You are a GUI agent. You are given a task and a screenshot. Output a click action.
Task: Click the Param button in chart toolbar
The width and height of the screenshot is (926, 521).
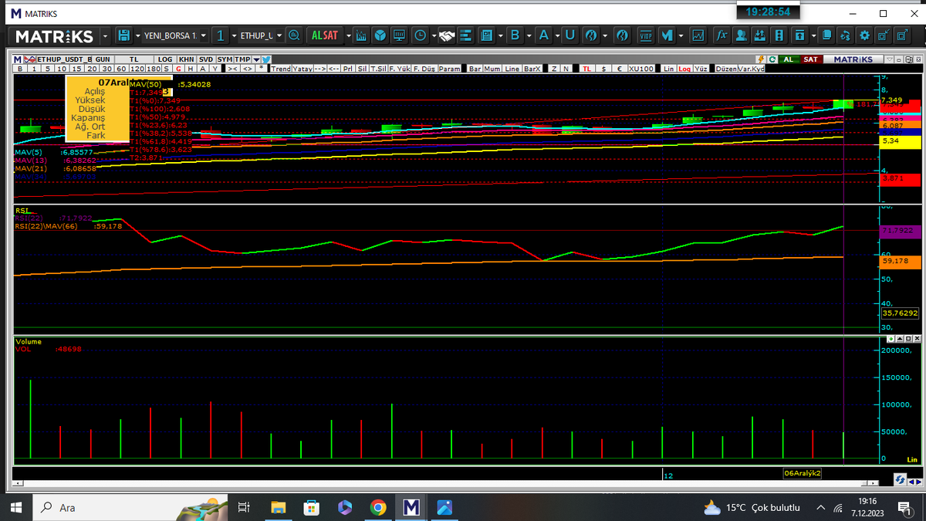pyautogui.click(x=449, y=69)
